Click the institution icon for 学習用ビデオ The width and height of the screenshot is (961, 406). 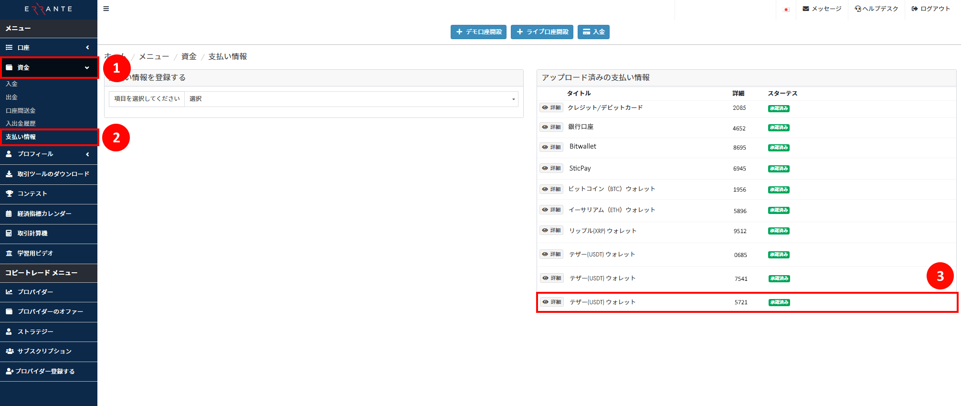tap(9, 253)
